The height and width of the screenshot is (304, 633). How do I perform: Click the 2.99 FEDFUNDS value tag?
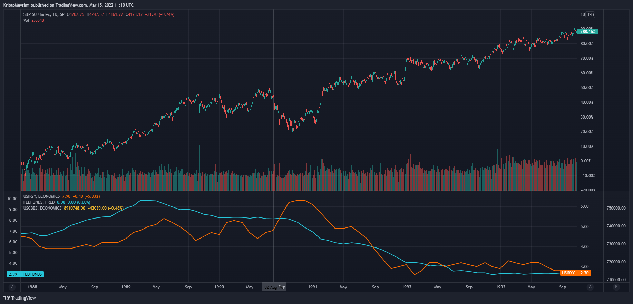coord(13,274)
